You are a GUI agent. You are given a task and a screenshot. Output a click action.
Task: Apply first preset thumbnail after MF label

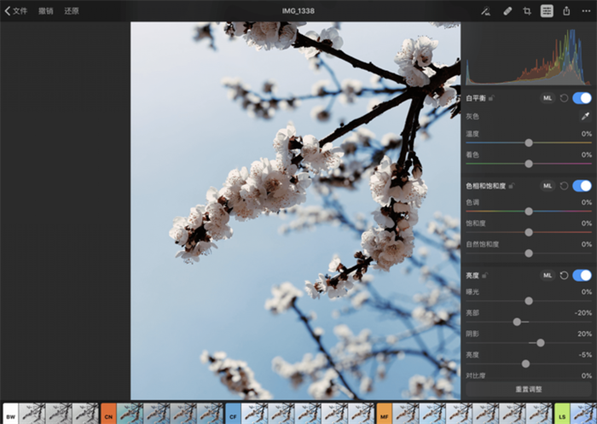click(x=405, y=415)
